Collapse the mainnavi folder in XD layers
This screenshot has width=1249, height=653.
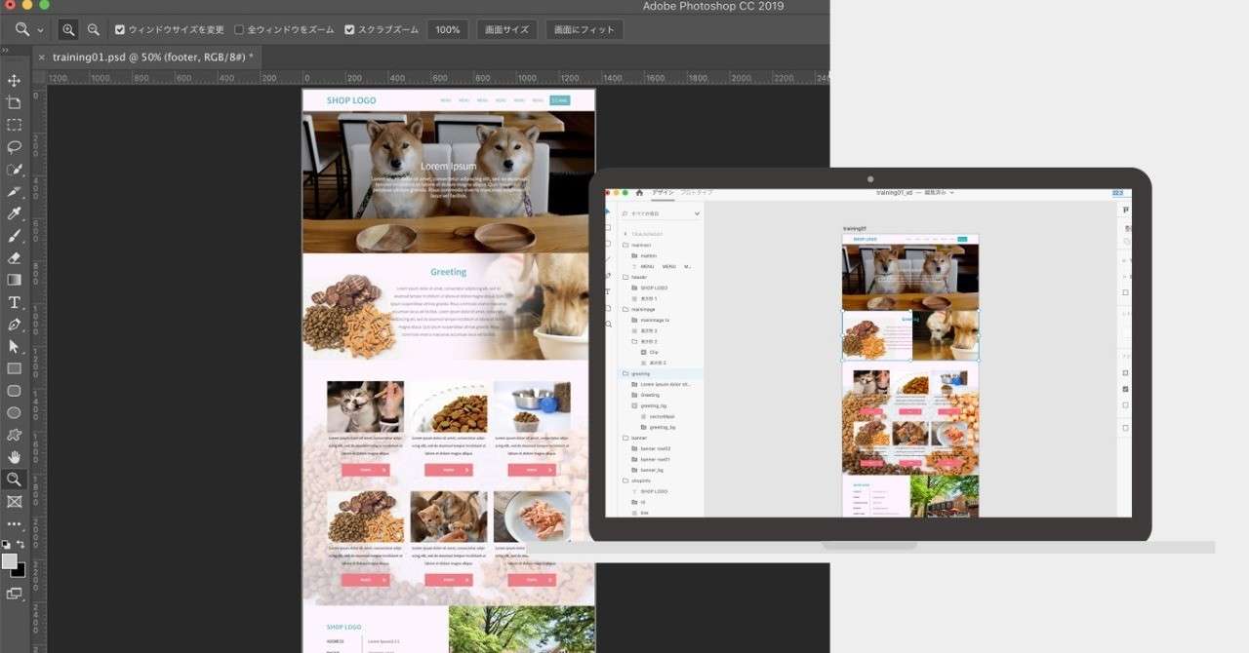(x=625, y=245)
